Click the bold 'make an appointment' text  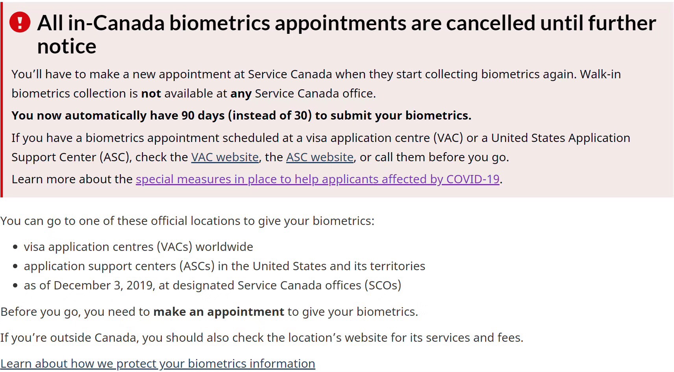tap(218, 312)
